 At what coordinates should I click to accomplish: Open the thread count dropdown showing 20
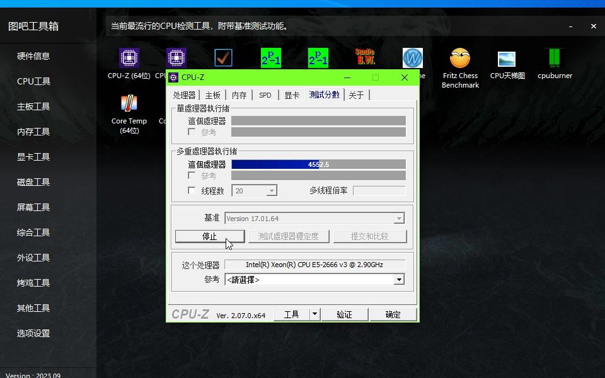pyautogui.click(x=255, y=190)
